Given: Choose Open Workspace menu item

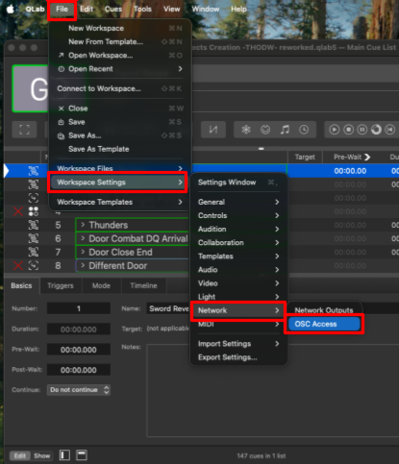Looking at the screenshot, I should [x=120, y=56].
